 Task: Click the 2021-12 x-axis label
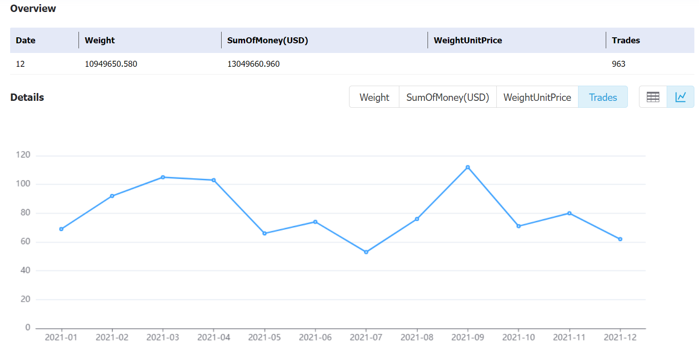[x=620, y=337]
